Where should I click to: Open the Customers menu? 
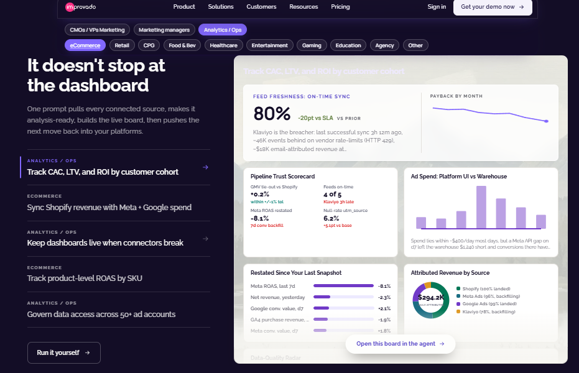[x=261, y=7]
